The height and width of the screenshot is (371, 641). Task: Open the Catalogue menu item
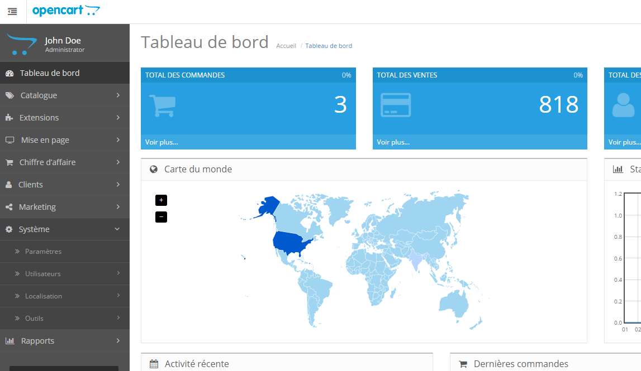point(65,95)
